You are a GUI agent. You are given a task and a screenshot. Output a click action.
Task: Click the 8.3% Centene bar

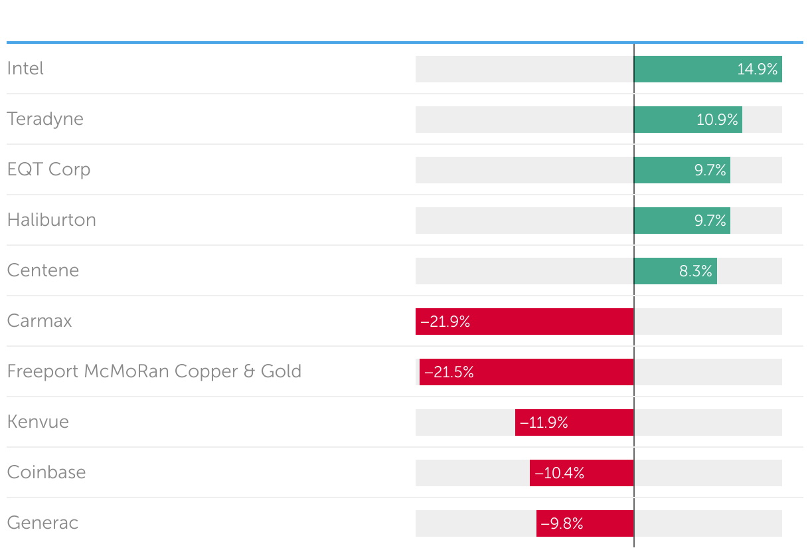pos(675,271)
